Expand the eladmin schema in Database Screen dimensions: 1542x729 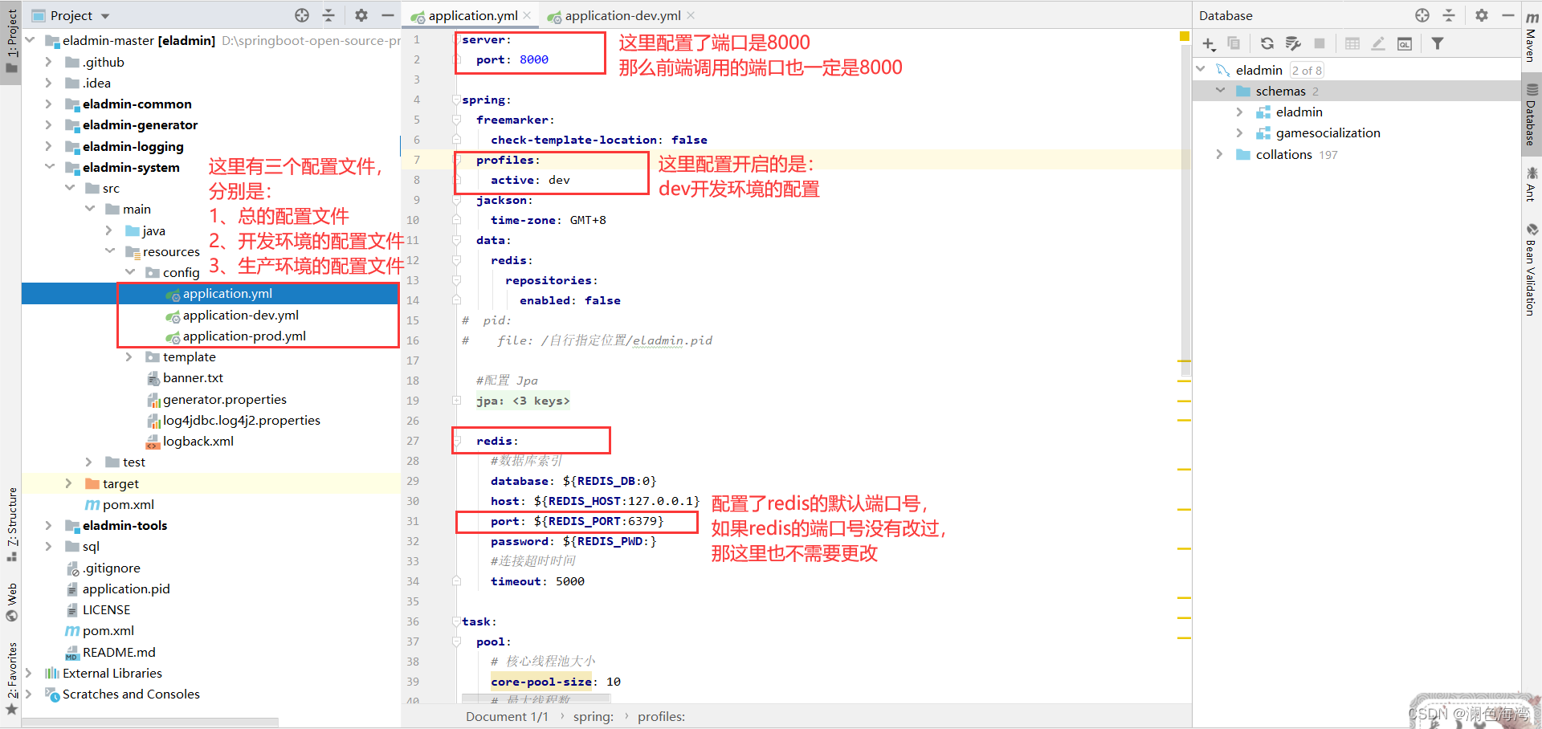click(x=1239, y=112)
